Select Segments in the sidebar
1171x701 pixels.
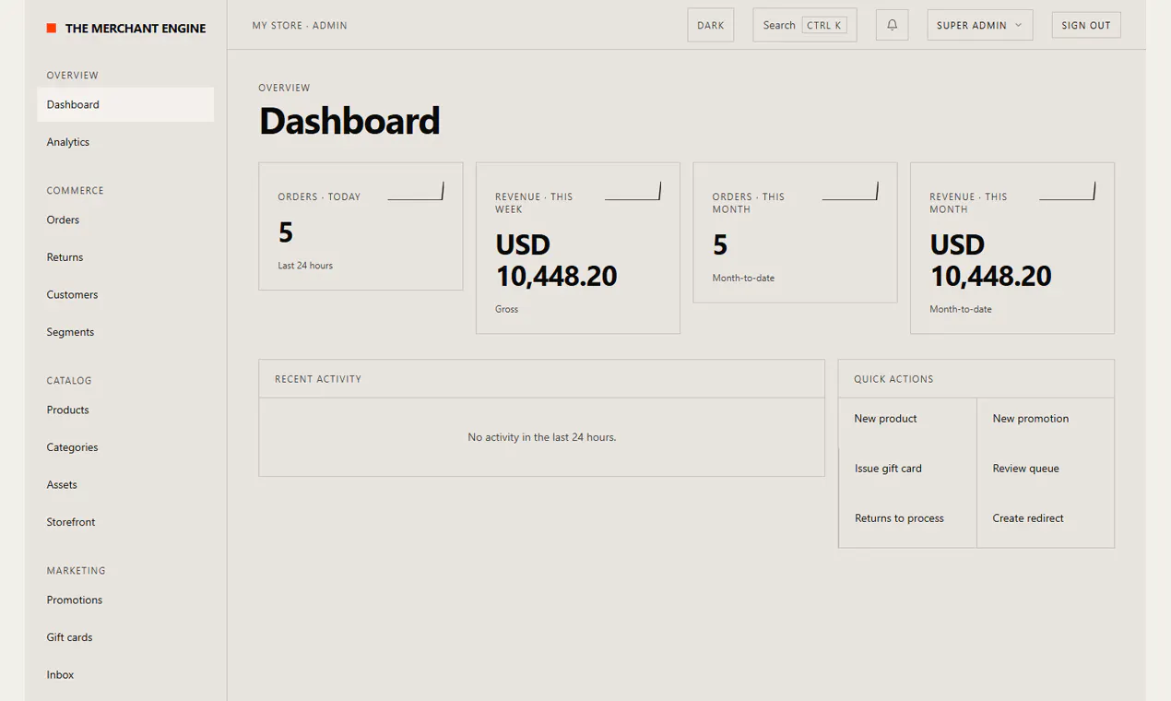pyautogui.click(x=125, y=332)
